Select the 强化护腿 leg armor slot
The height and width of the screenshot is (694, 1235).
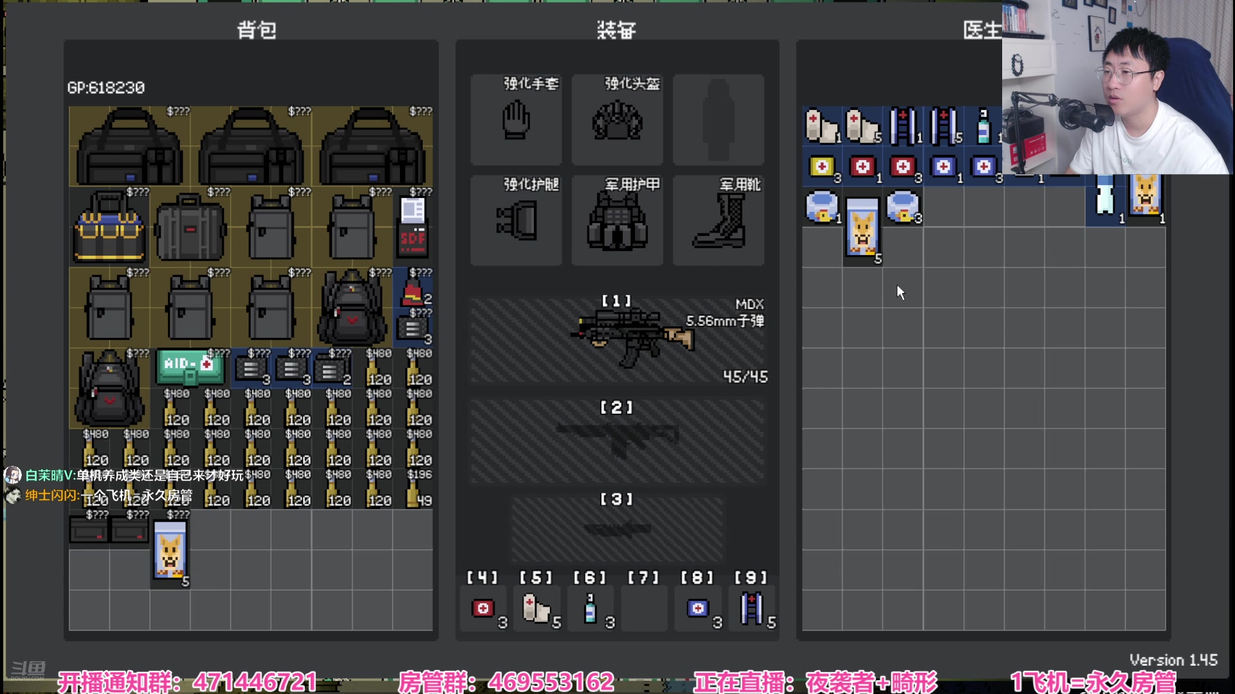tap(516, 220)
